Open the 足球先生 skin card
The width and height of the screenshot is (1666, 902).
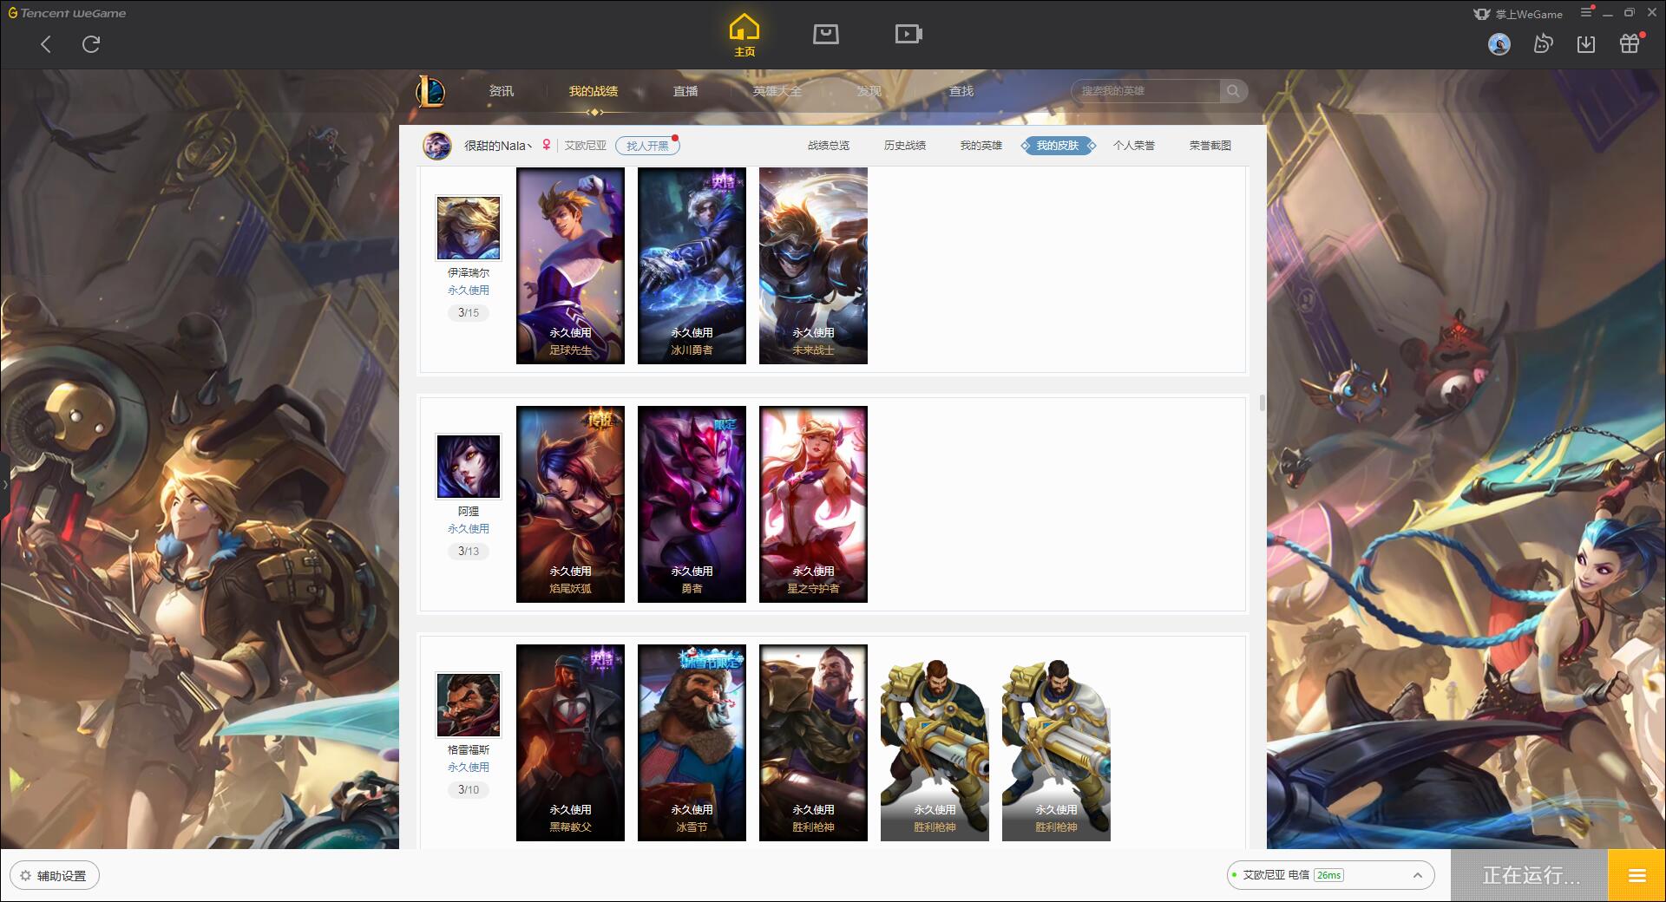click(570, 265)
